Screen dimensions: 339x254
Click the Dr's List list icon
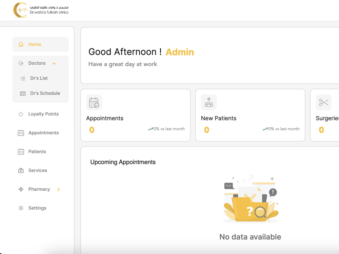pyautogui.click(x=23, y=79)
